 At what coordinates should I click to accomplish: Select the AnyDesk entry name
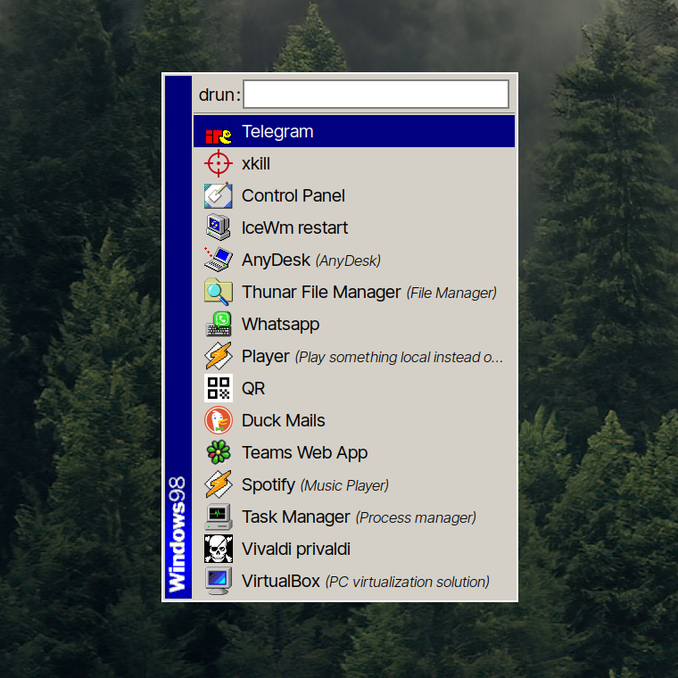click(276, 260)
